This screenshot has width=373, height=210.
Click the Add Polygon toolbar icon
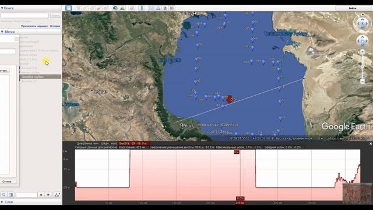(85, 8)
